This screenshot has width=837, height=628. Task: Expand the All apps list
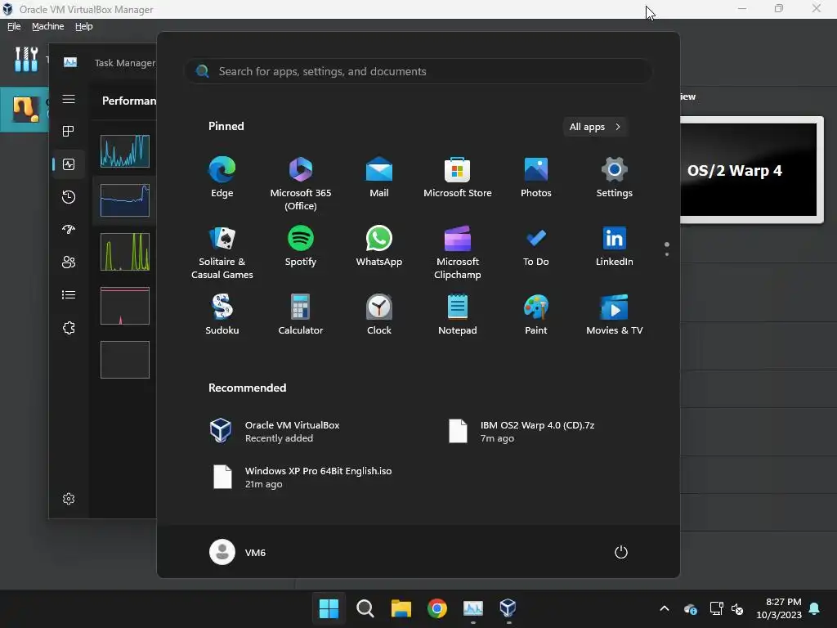[x=595, y=127]
